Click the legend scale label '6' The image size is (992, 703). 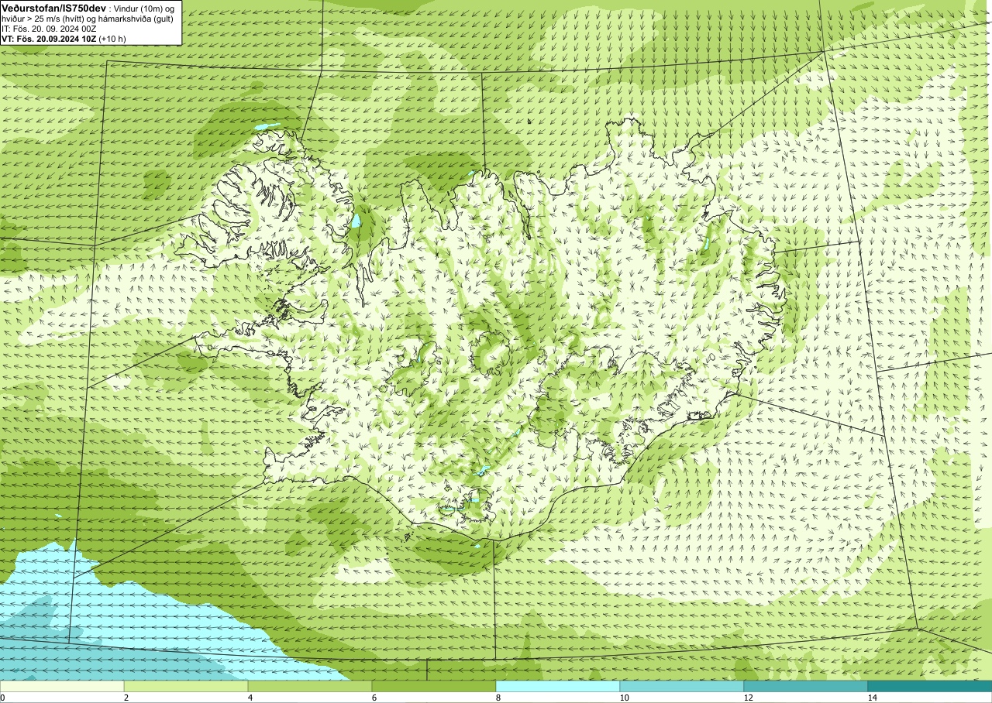coord(374,698)
